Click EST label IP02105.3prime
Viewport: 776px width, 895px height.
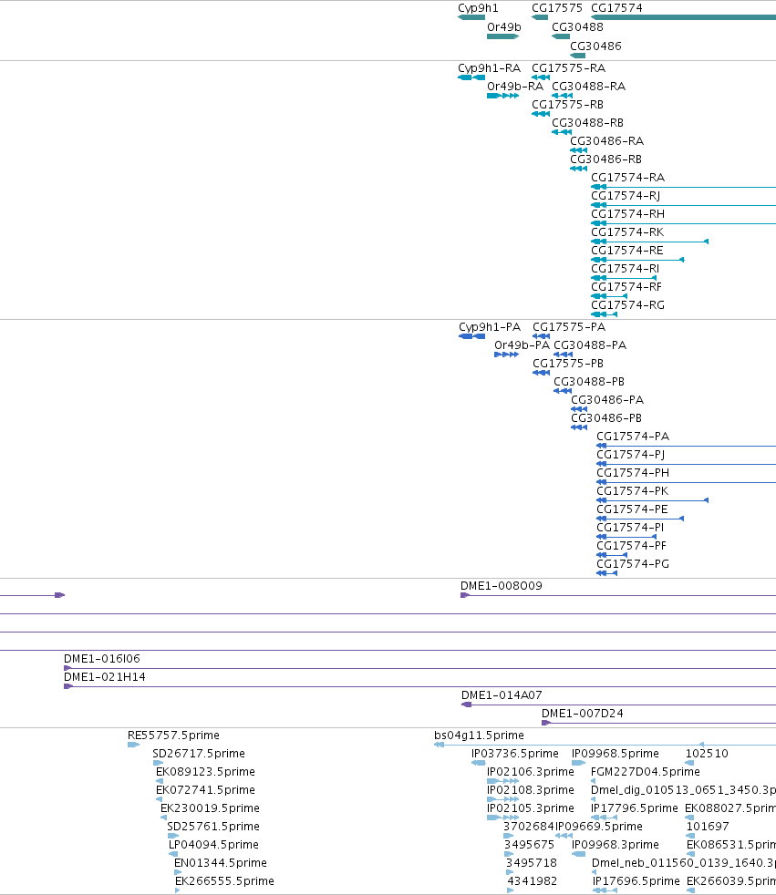(531, 808)
